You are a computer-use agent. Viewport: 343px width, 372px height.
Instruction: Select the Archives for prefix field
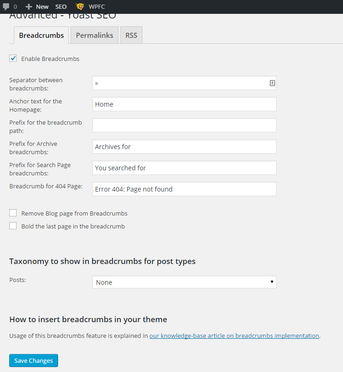[184, 146]
